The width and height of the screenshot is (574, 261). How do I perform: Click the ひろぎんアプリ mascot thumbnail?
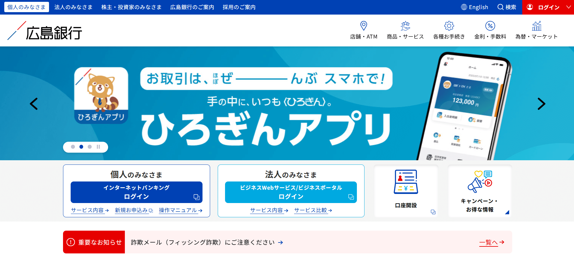101,95
